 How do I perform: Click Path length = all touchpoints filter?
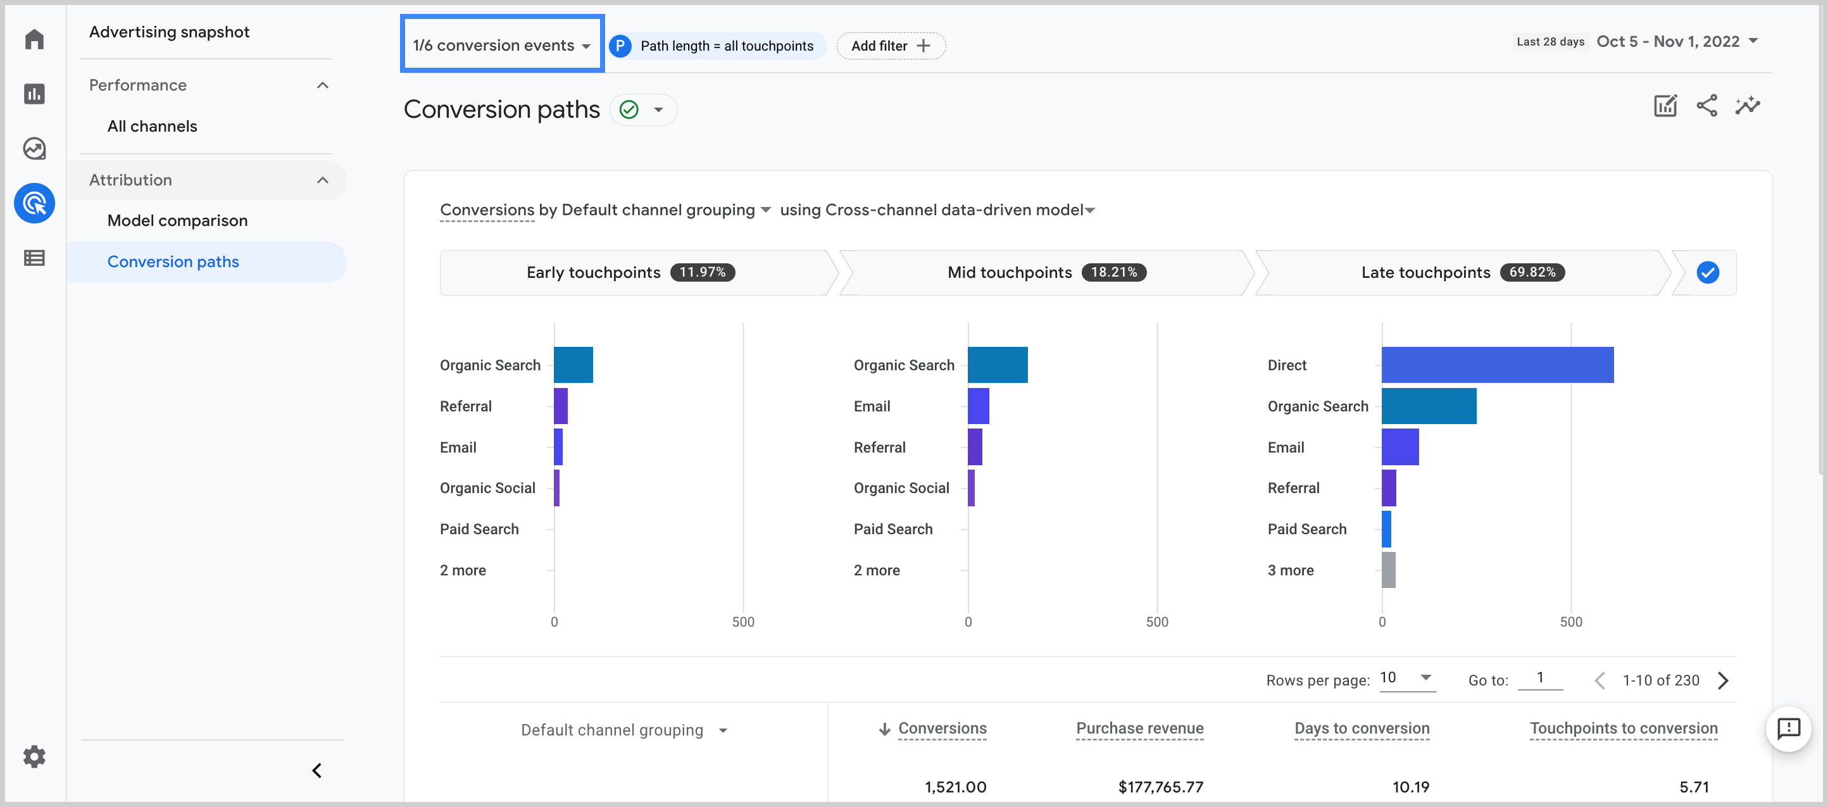[x=727, y=46]
